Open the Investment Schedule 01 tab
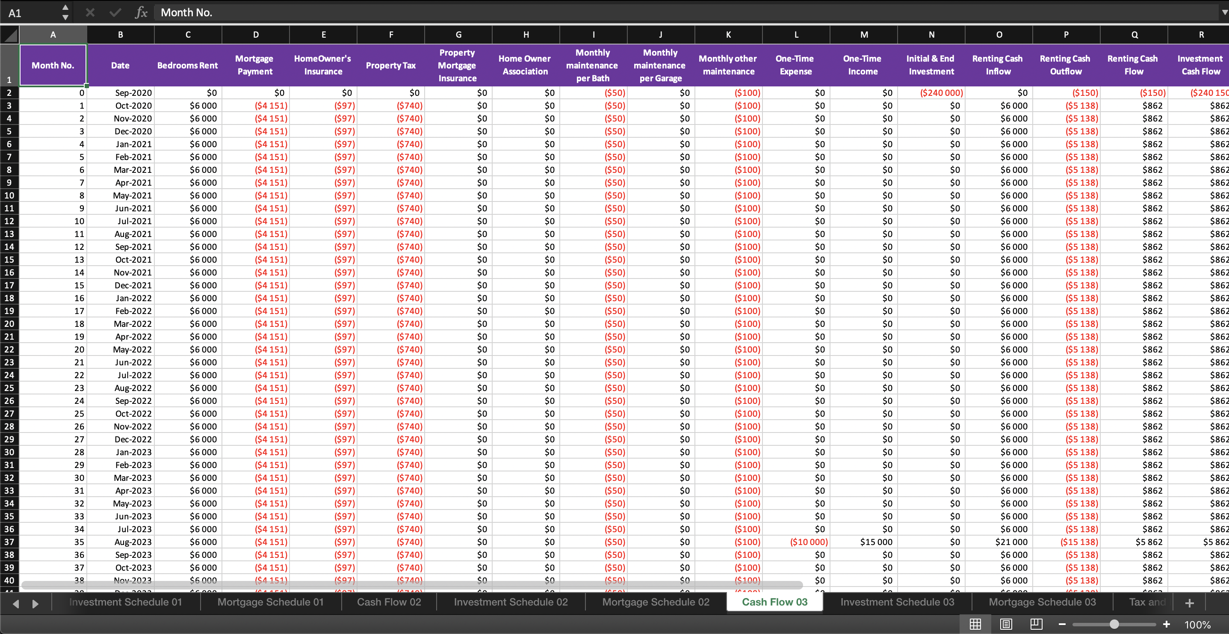 pyautogui.click(x=125, y=602)
